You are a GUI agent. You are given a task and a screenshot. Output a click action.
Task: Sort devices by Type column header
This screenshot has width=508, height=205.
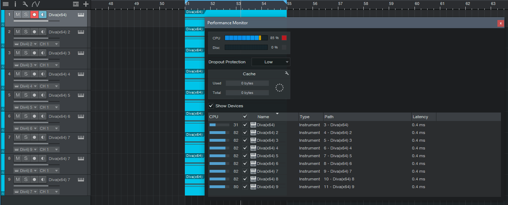(311, 117)
